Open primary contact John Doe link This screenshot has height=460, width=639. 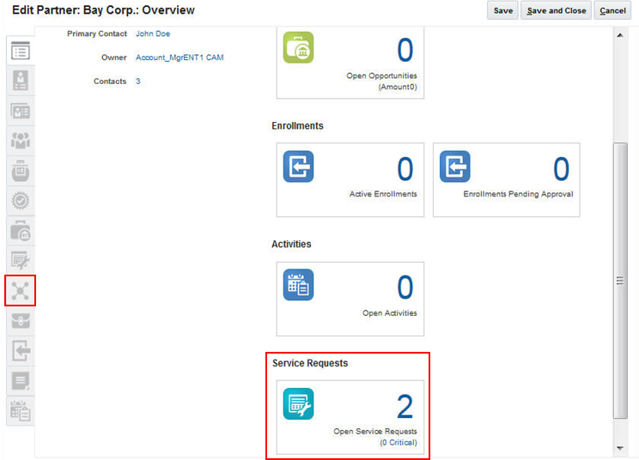[153, 33]
